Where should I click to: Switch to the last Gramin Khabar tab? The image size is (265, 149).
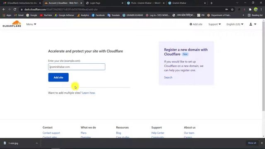click(x=187, y=3)
